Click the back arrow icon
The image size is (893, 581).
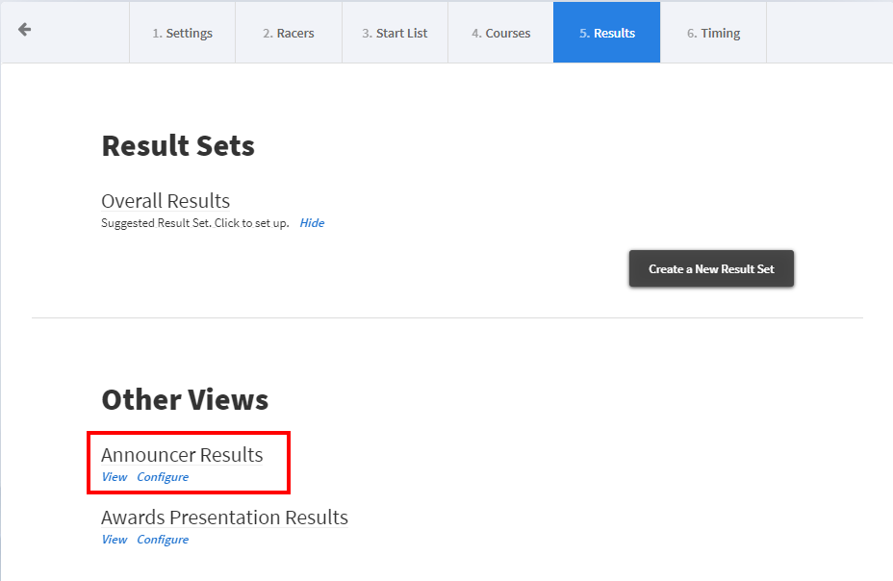[x=25, y=30]
